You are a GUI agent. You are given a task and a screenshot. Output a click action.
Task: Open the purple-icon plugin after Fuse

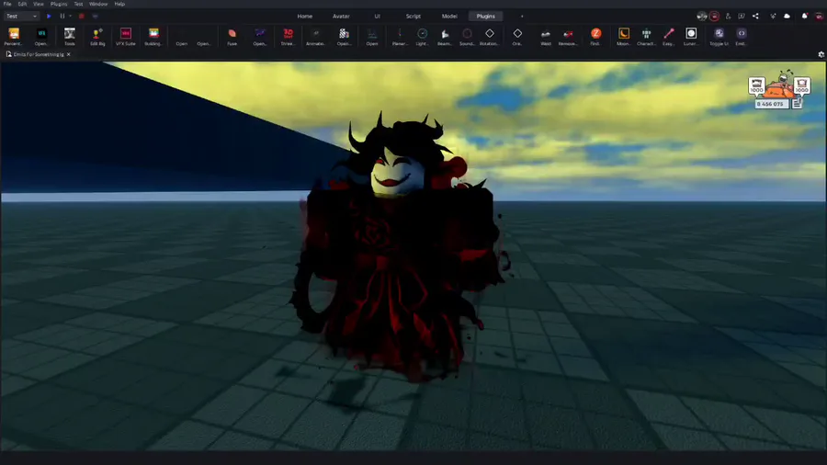(x=260, y=36)
